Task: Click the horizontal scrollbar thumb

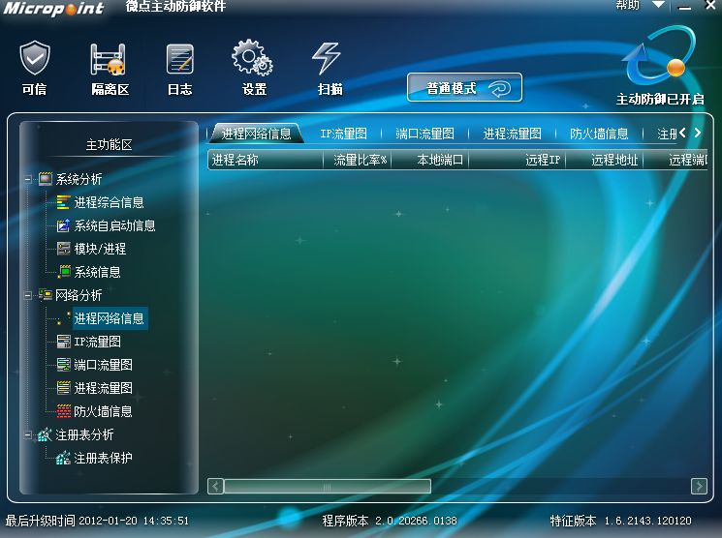Action: coord(327,486)
